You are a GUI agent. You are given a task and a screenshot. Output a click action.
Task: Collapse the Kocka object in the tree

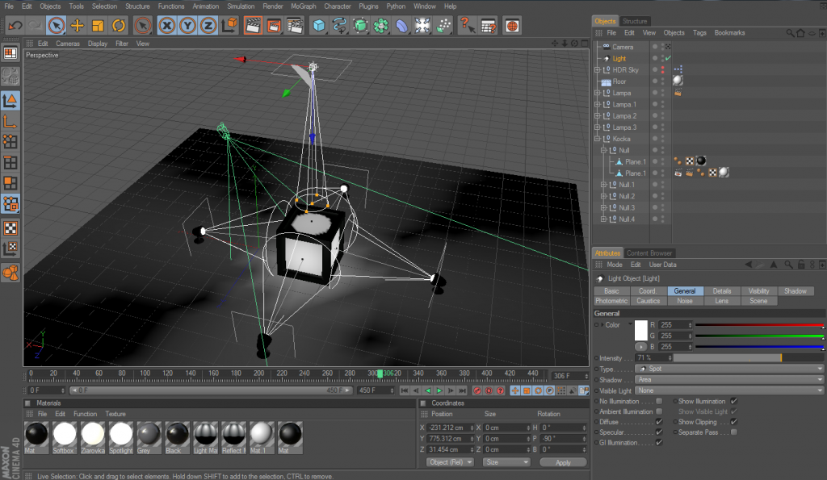[598, 139]
